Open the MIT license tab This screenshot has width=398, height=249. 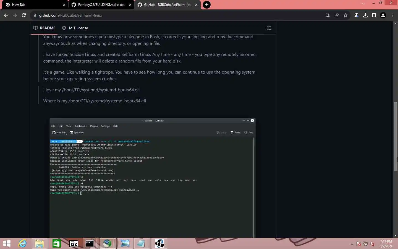pos(75,28)
